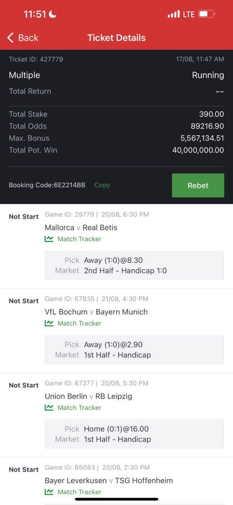Viewport: 233px width, 505px height.
Task: Tap the Ticket Details header title
Action: pos(116,37)
